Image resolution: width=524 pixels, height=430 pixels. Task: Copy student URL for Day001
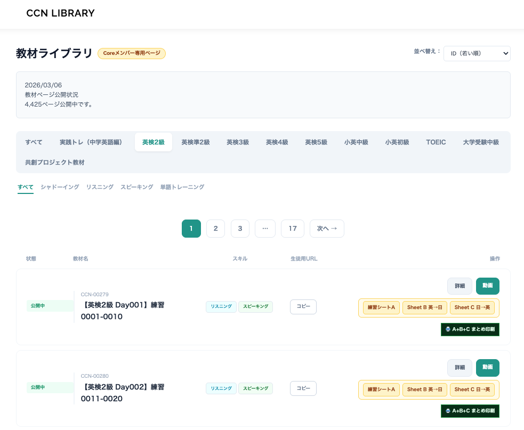click(303, 307)
